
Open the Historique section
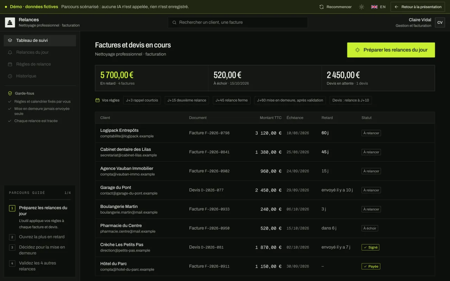40,76
